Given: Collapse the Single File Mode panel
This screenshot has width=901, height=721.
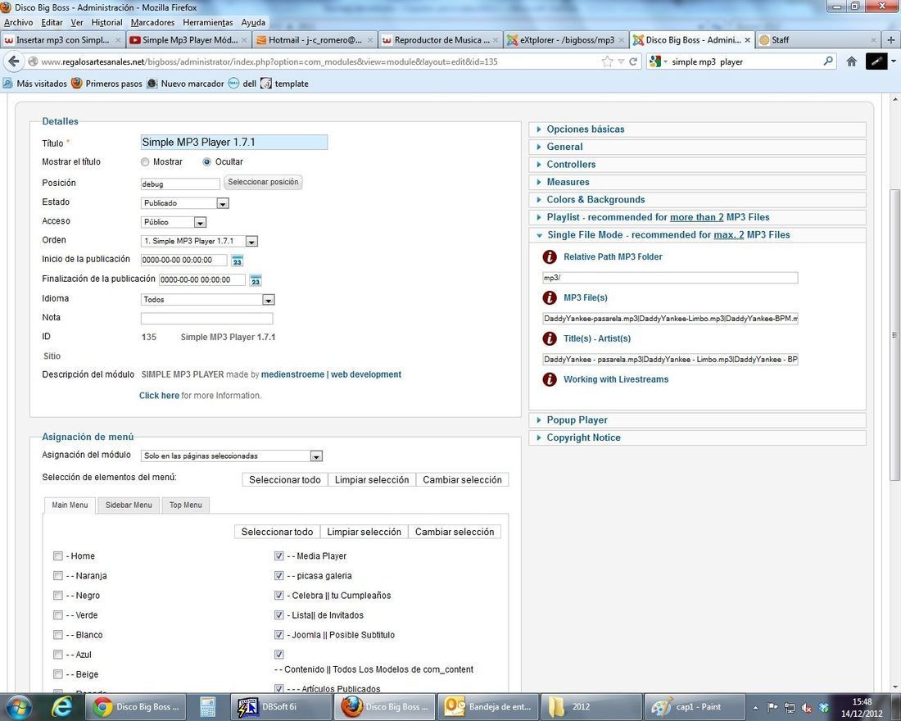Looking at the screenshot, I should (x=697, y=234).
